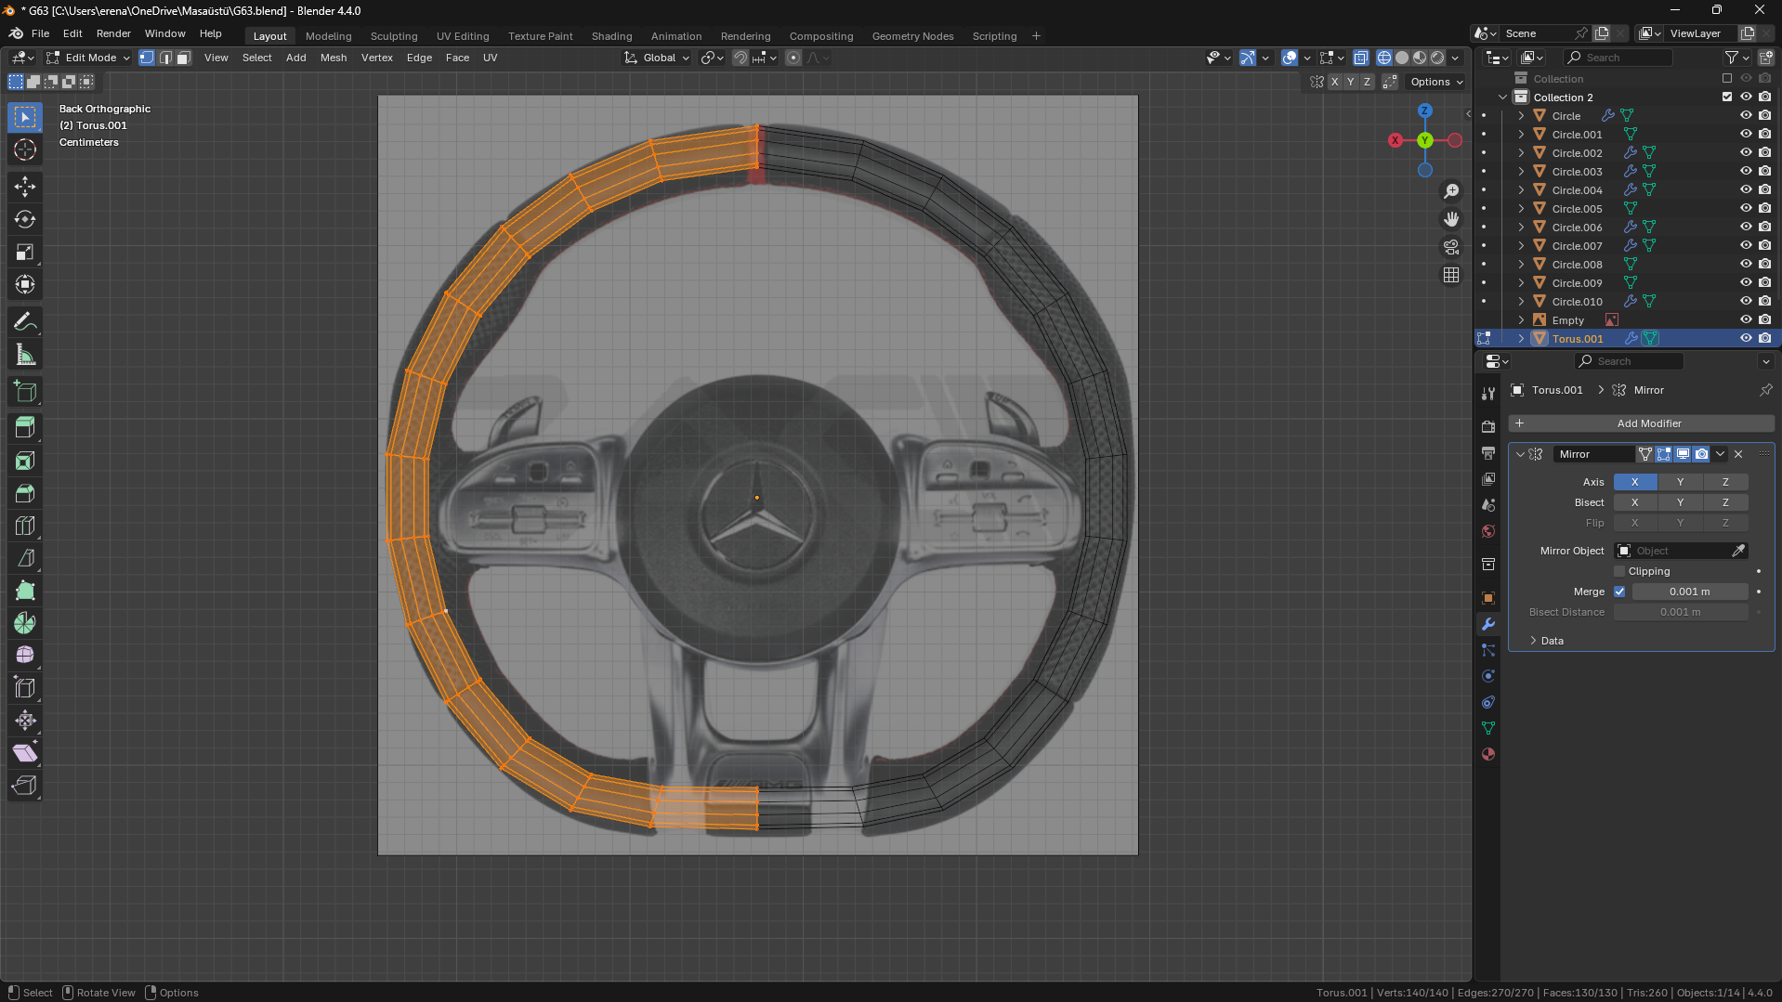Image resolution: width=1782 pixels, height=1002 pixels.
Task: Select the Move tool in toolbar
Action: click(25, 187)
